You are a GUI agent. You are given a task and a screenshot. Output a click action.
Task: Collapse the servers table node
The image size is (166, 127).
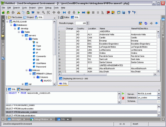pos(23,36)
